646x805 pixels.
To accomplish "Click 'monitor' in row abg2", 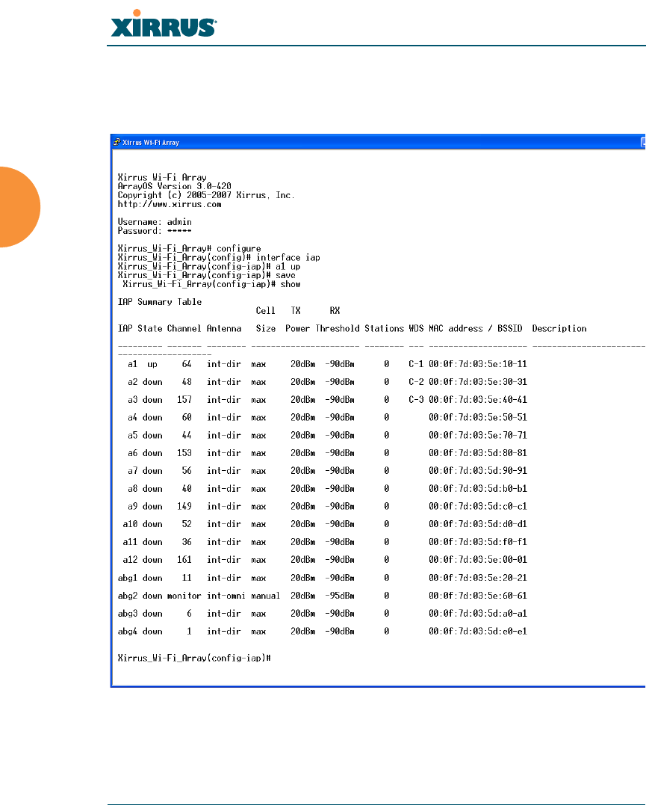I will (x=184, y=596).
